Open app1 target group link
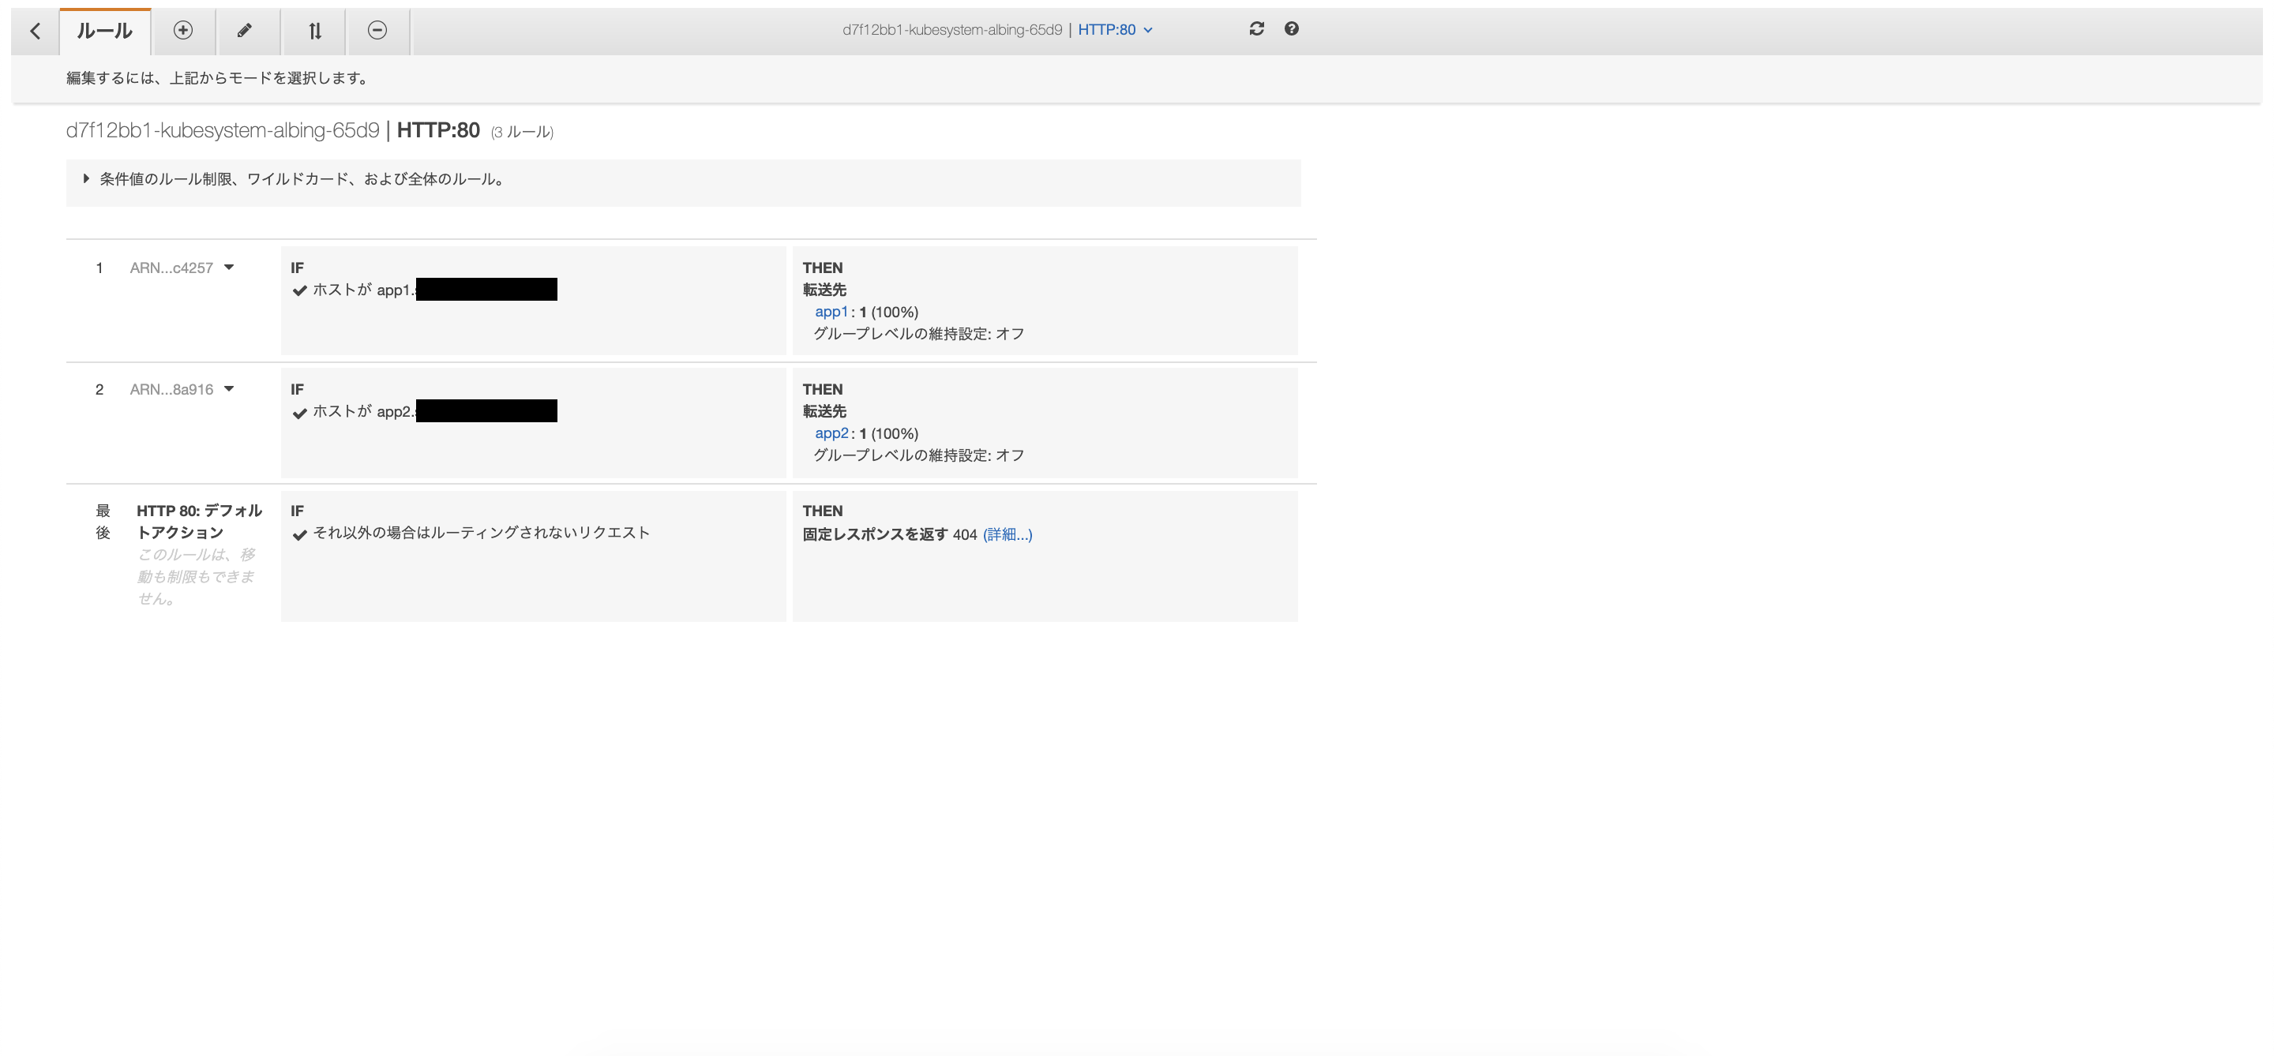2274x1056 pixels. [830, 313]
